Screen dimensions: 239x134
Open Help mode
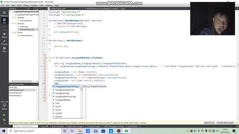click(4, 50)
